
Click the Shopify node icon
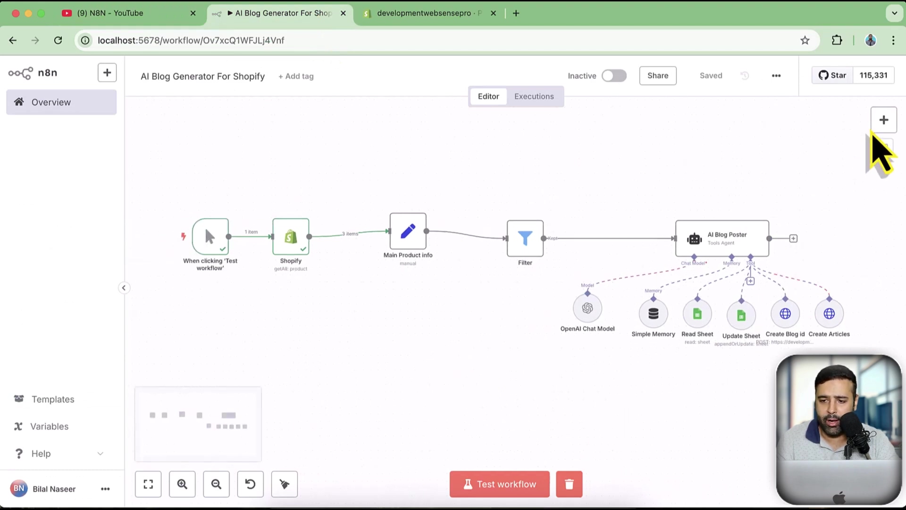point(291,237)
